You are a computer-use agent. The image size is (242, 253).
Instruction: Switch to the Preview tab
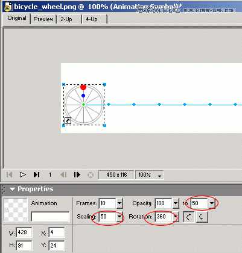coord(43,19)
